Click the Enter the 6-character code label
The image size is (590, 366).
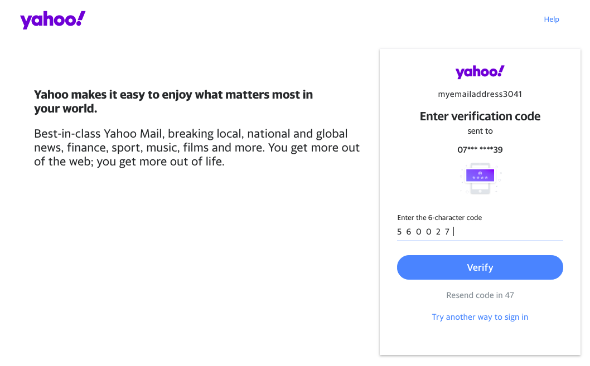(x=439, y=218)
